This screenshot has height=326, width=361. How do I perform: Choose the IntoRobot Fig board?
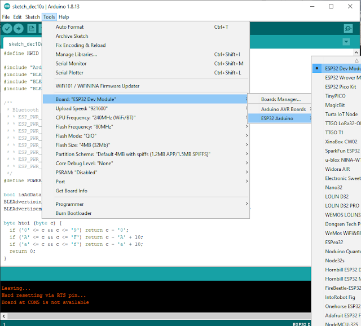[x=337, y=297]
